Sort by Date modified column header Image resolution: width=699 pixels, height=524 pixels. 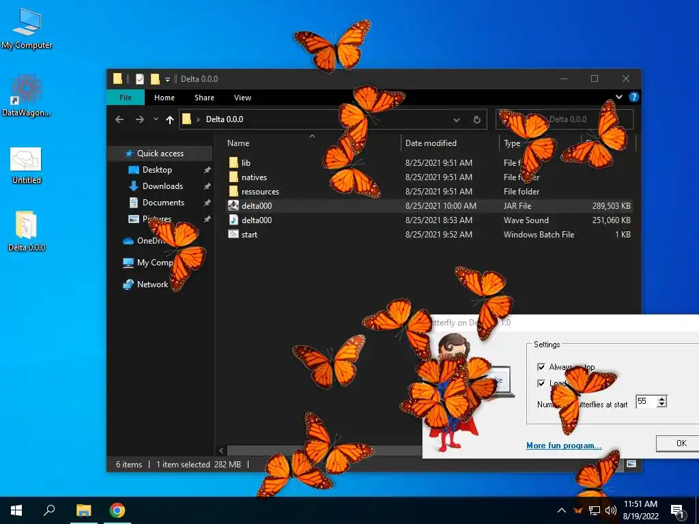(431, 143)
